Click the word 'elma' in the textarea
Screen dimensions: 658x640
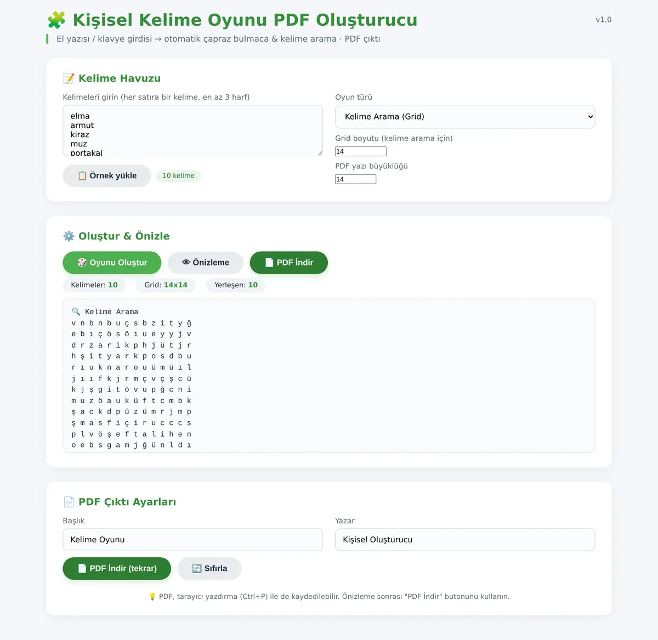tap(80, 116)
